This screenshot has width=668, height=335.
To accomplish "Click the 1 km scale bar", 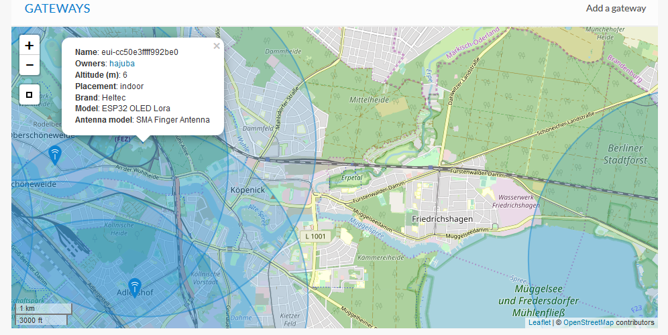I will pyautogui.click(x=44, y=309).
